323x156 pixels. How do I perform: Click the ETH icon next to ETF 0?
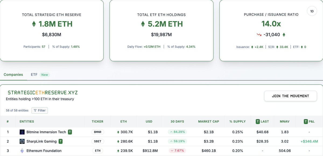click(x=302, y=47)
